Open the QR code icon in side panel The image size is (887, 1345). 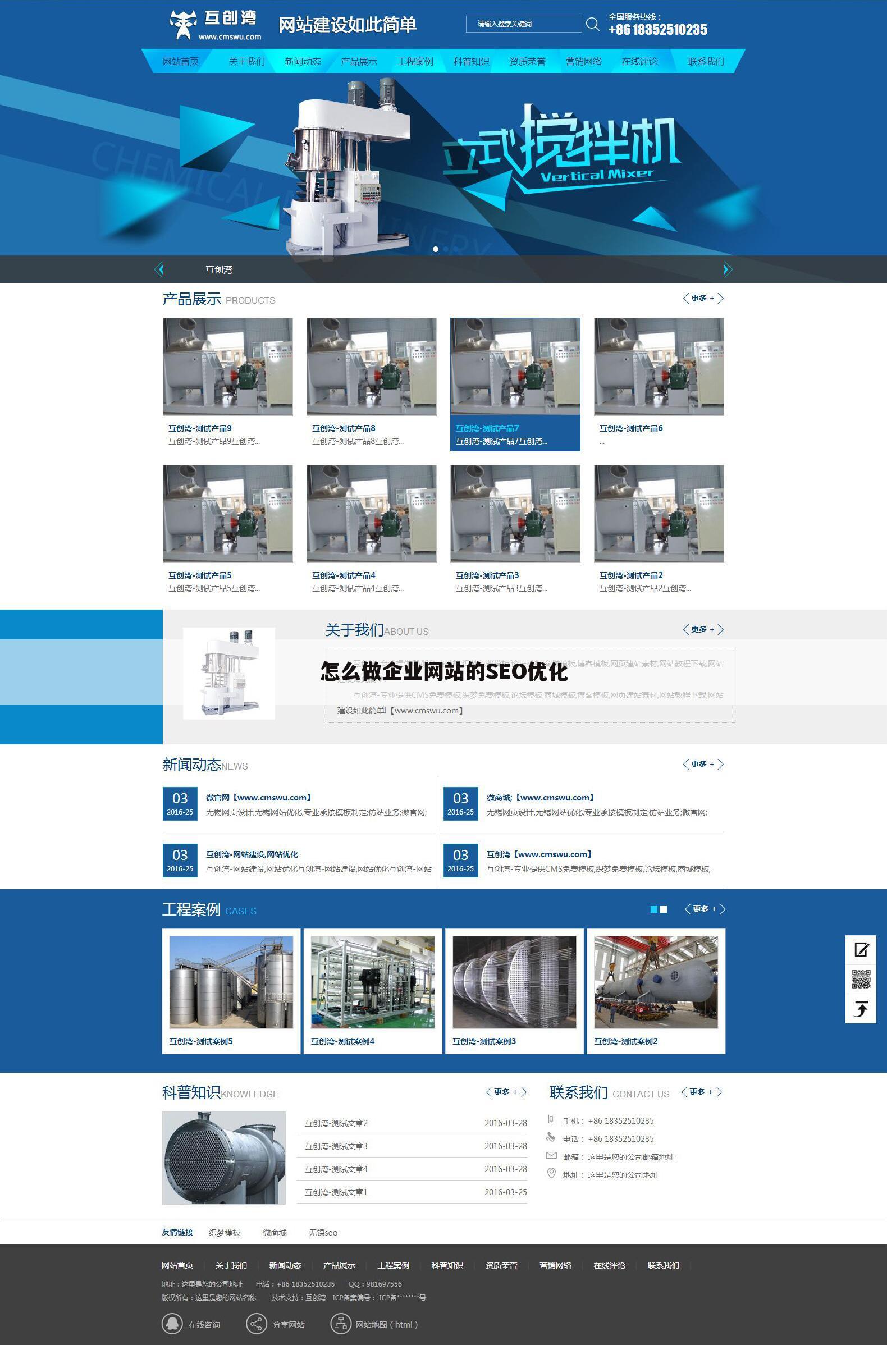click(861, 979)
